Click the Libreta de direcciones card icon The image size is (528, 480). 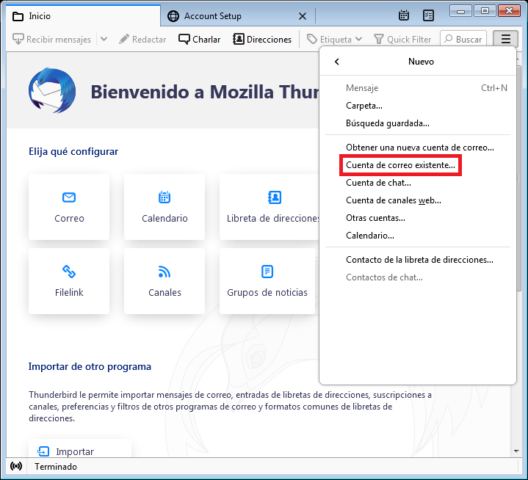coord(275,197)
